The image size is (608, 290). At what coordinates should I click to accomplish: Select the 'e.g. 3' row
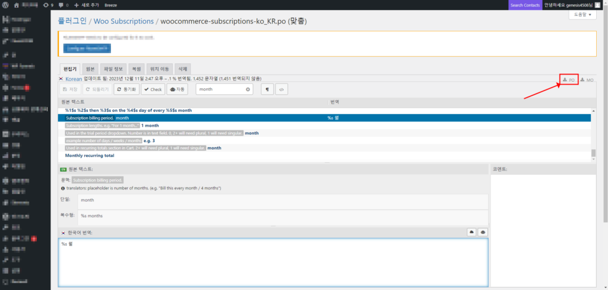325,140
